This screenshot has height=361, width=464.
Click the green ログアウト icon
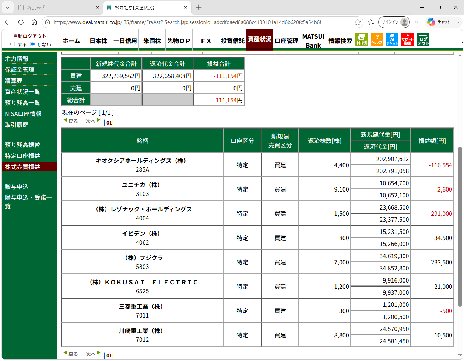tap(423, 39)
